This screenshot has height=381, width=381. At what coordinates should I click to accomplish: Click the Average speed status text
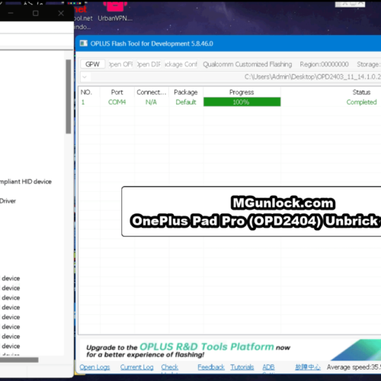click(x=354, y=367)
